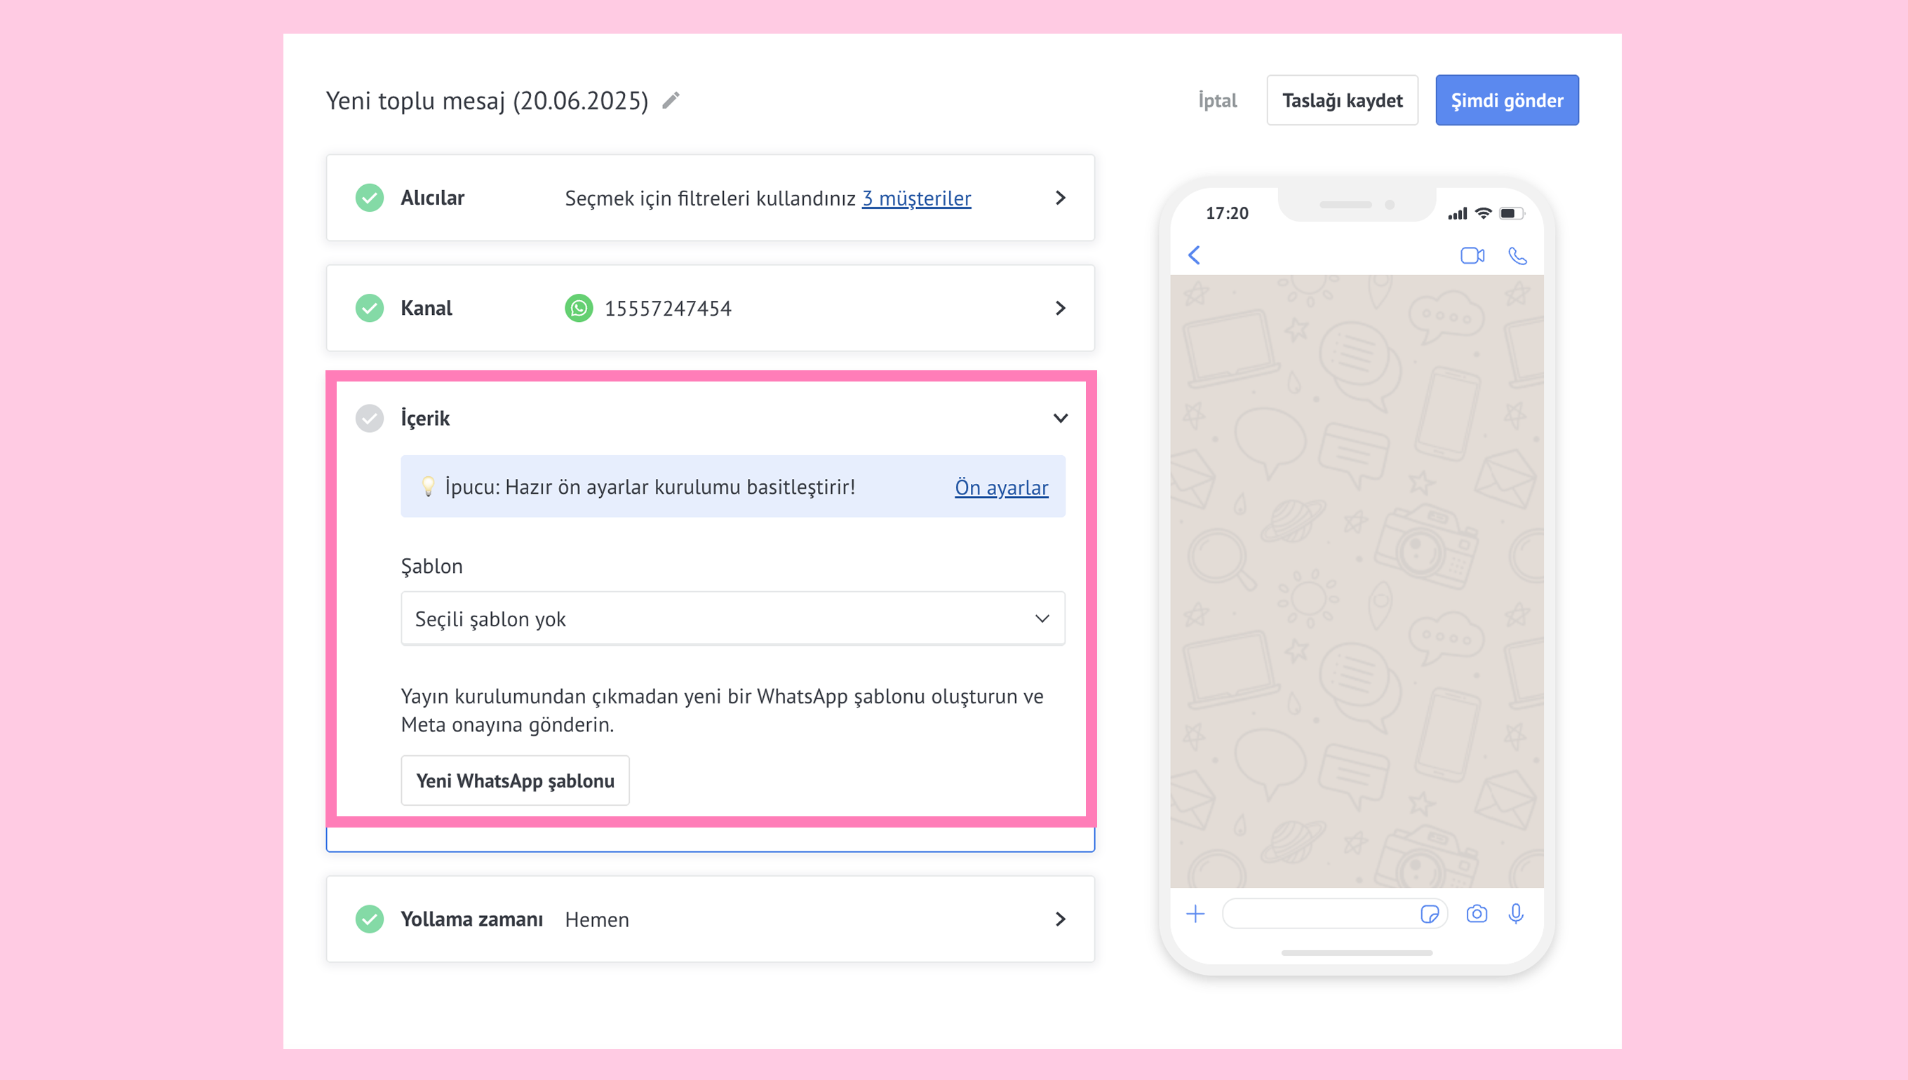Click the 'Hemen' send time value

click(x=596, y=920)
